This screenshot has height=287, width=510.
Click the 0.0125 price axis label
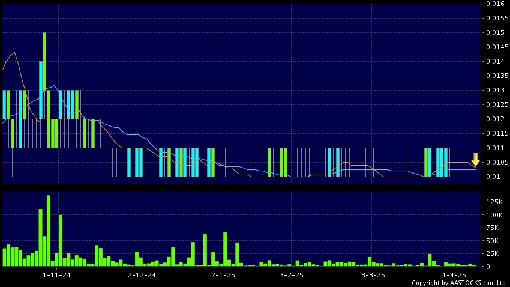497,104
